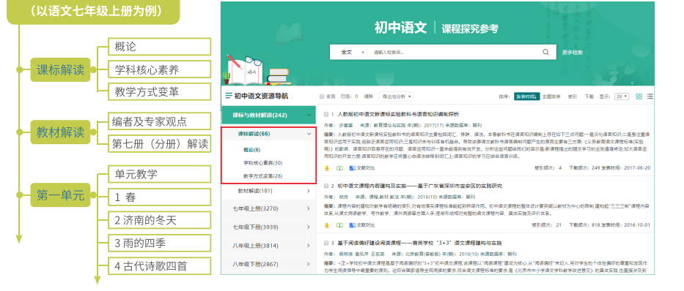Click author 倪岗 link
This screenshot has height=291, width=684.
(344, 196)
